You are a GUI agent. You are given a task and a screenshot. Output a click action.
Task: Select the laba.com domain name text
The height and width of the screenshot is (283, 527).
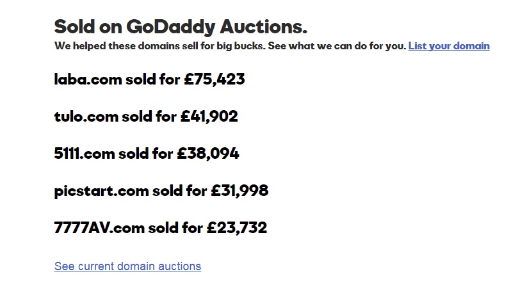(x=88, y=79)
